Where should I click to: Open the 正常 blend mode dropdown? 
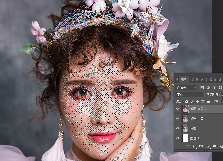tap(189, 95)
